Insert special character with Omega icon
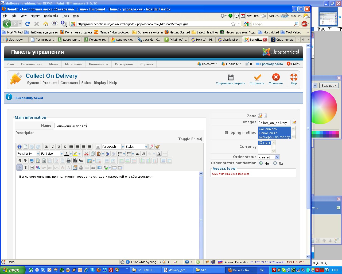Screen dimensions: 342x274 point(158,154)
